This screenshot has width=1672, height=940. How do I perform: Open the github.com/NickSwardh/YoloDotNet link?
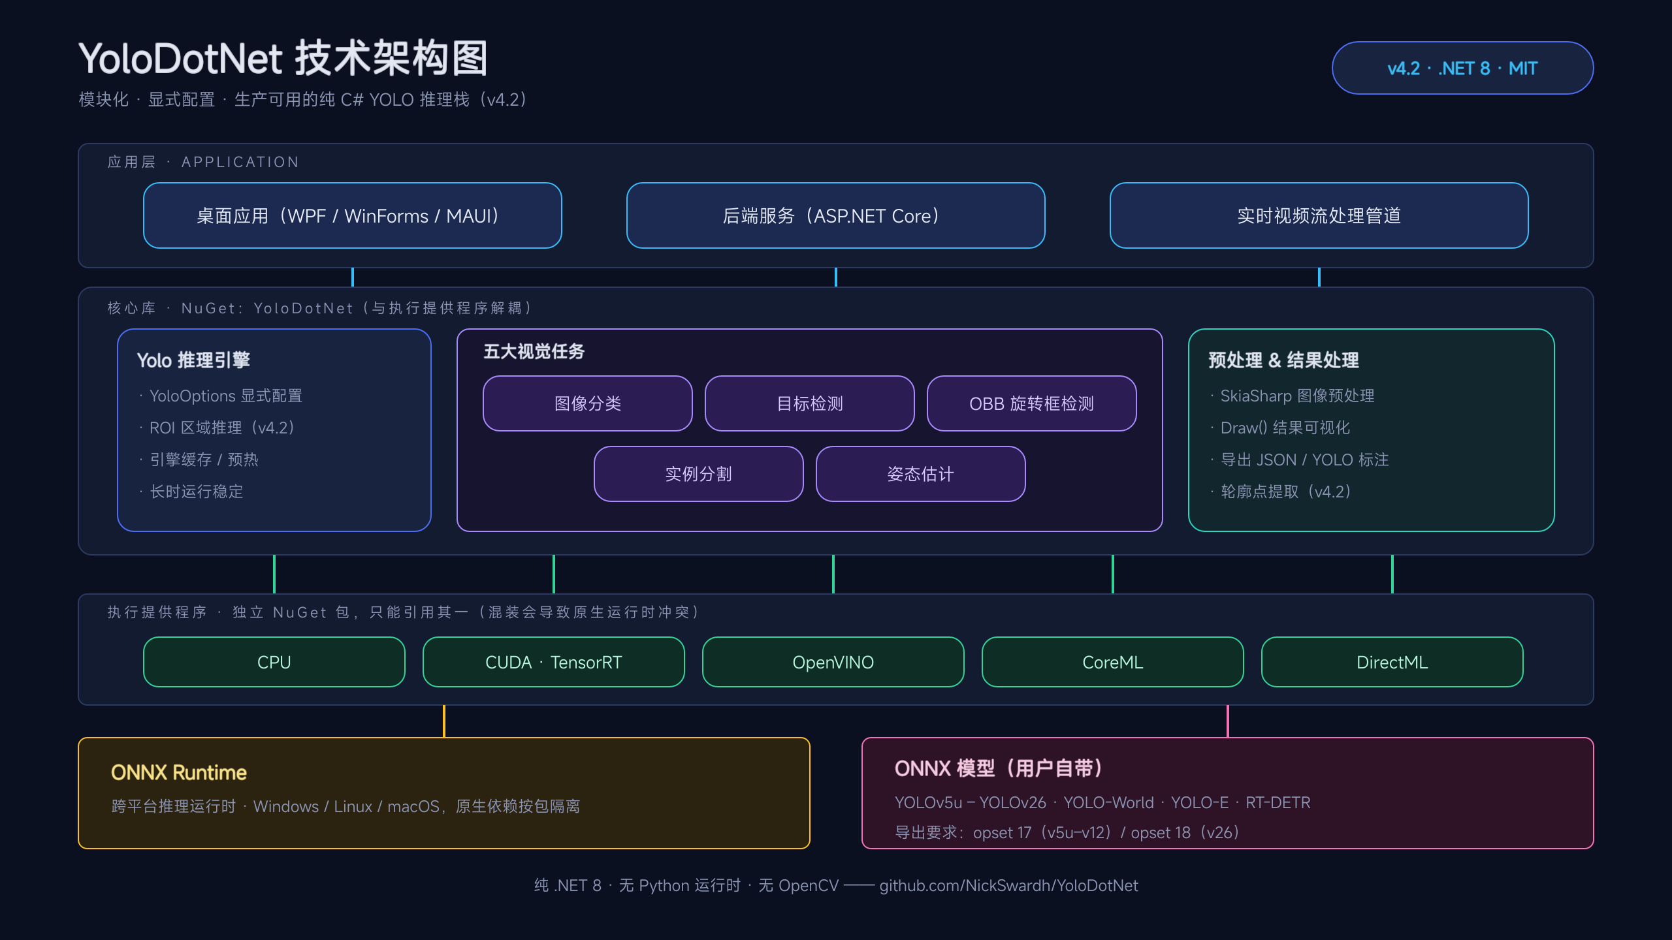pos(1008,885)
